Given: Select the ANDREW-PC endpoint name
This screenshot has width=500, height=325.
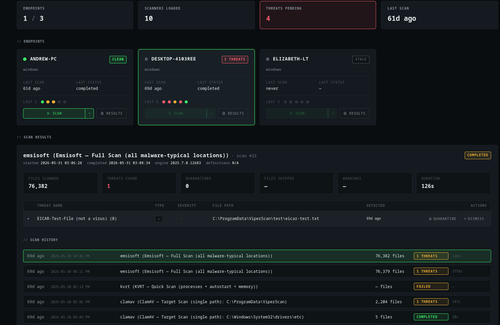Looking at the screenshot, I should click(43, 59).
